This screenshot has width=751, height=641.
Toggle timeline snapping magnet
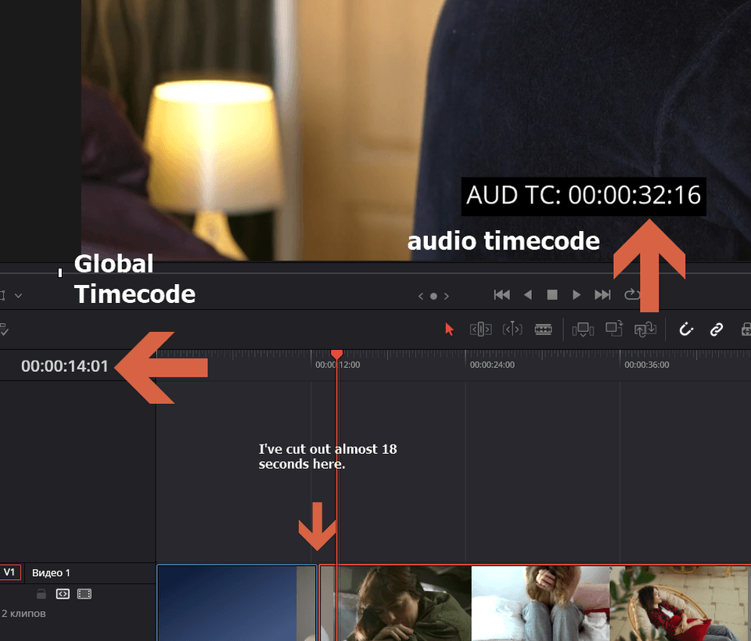point(686,330)
